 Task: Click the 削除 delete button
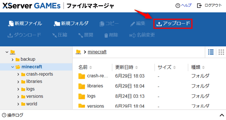tap(111, 35)
